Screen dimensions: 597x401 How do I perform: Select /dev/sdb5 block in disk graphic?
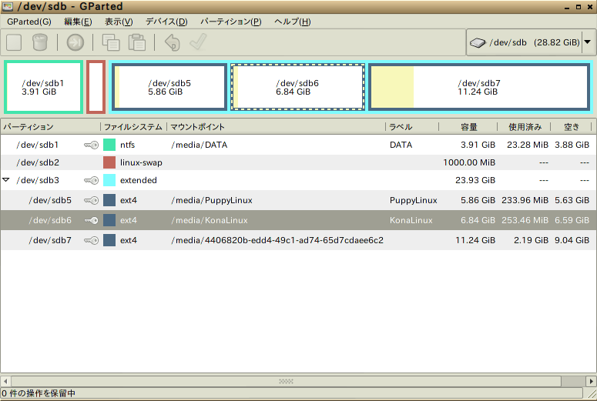(x=169, y=87)
